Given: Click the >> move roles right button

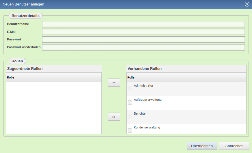Looking at the screenshot, I should click(x=114, y=117).
